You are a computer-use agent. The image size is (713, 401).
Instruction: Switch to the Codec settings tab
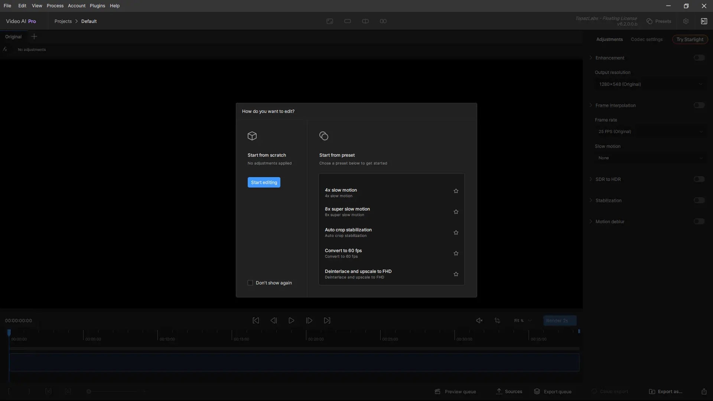coord(647,39)
